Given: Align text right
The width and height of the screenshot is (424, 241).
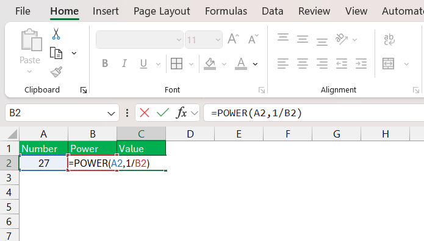Looking at the screenshot, I should coord(322,64).
